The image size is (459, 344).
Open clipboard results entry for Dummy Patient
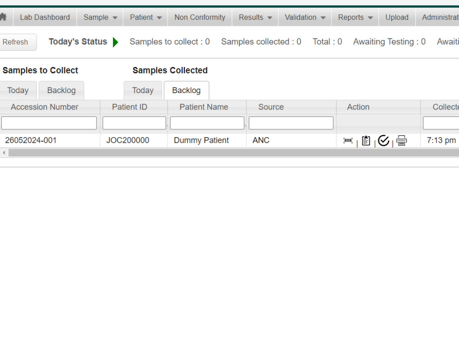pyautogui.click(x=366, y=141)
